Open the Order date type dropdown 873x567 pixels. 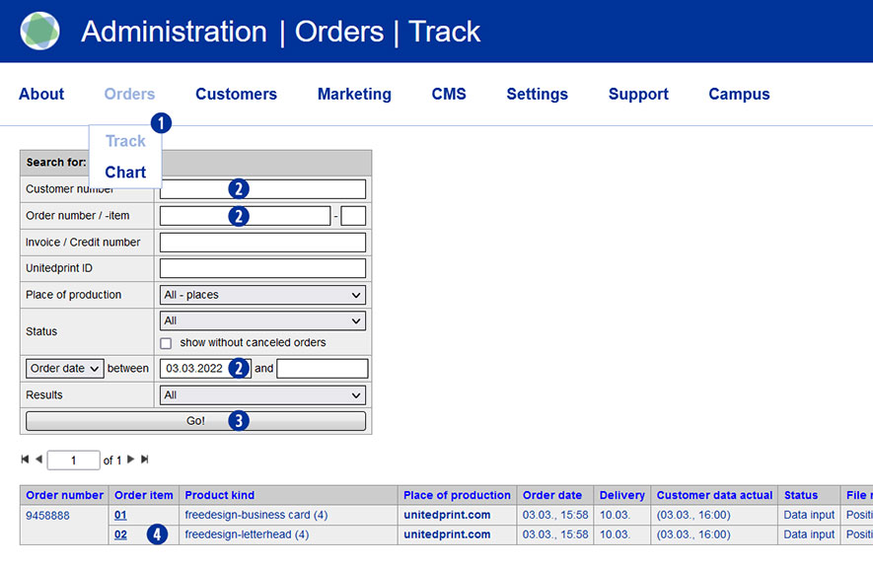click(64, 369)
